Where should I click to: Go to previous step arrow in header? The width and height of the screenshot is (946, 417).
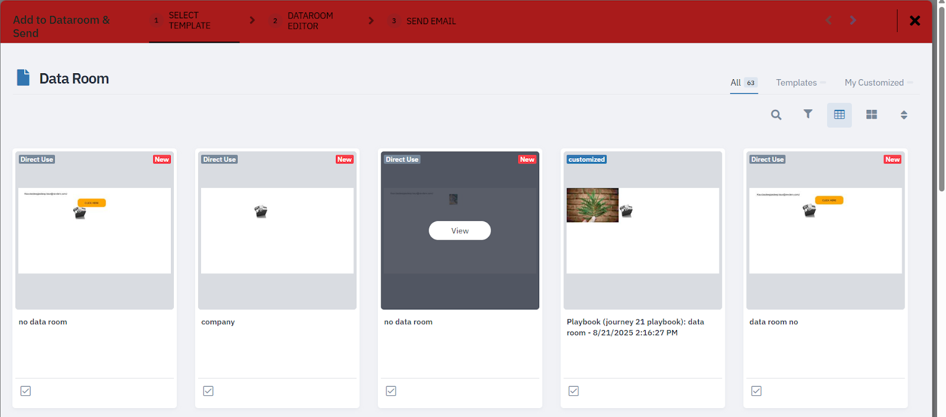(x=828, y=21)
